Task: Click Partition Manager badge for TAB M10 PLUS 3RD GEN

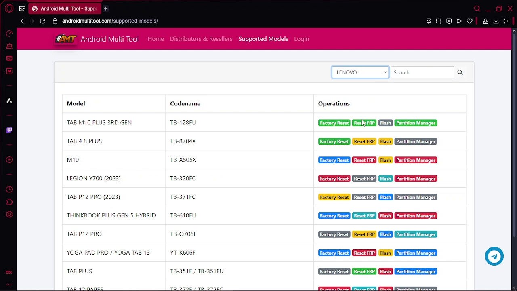Action: pos(416,123)
